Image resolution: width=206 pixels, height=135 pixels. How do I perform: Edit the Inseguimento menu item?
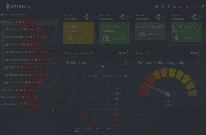tap(27, 75)
